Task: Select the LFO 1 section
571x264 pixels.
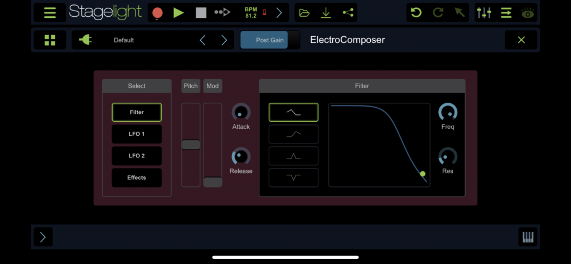Action: click(x=137, y=134)
